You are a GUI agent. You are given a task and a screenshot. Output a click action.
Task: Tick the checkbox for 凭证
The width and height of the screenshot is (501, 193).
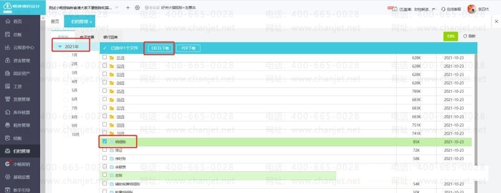[104, 149]
